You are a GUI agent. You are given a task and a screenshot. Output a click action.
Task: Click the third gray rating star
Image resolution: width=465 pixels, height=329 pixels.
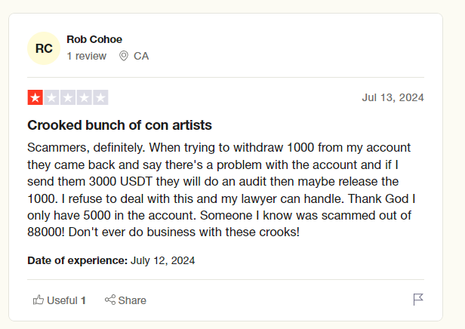pyautogui.click(x=68, y=97)
